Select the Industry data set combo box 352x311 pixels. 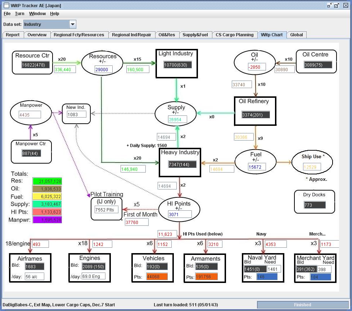(x=50, y=24)
